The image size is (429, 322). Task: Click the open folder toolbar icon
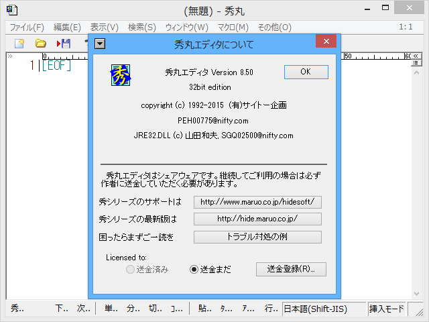(40, 43)
